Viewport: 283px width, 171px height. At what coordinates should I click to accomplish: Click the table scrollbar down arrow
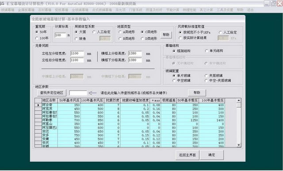pos(239,145)
